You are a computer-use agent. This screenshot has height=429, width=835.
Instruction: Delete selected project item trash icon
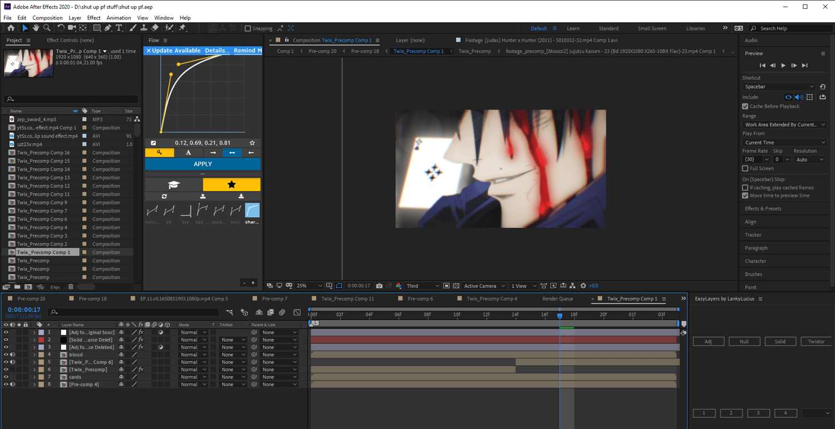[71, 287]
